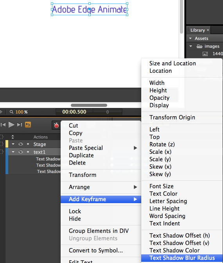Close the Library panel tab
Screen dimensions: 223x263
coord(208,30)
